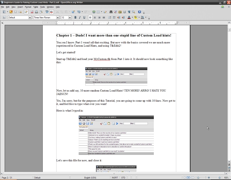Click the Page 2 / 31 status field

7,178
